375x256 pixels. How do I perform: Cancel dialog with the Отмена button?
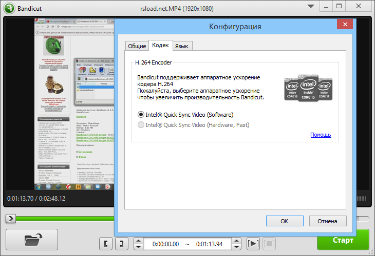coord(327,221)
